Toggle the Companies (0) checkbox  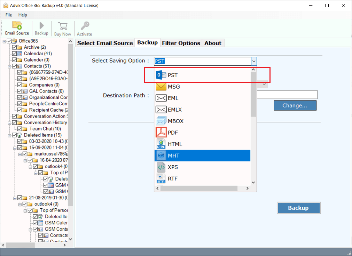(x=19, y=85)
